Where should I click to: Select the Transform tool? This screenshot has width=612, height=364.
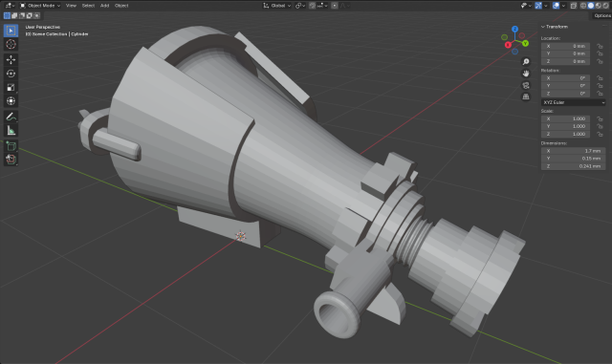[11, 100]
